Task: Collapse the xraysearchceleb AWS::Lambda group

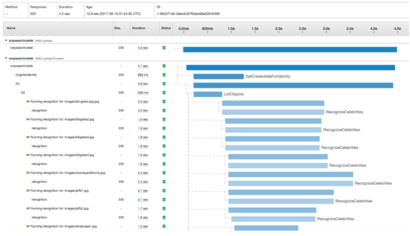Action: 6,41
